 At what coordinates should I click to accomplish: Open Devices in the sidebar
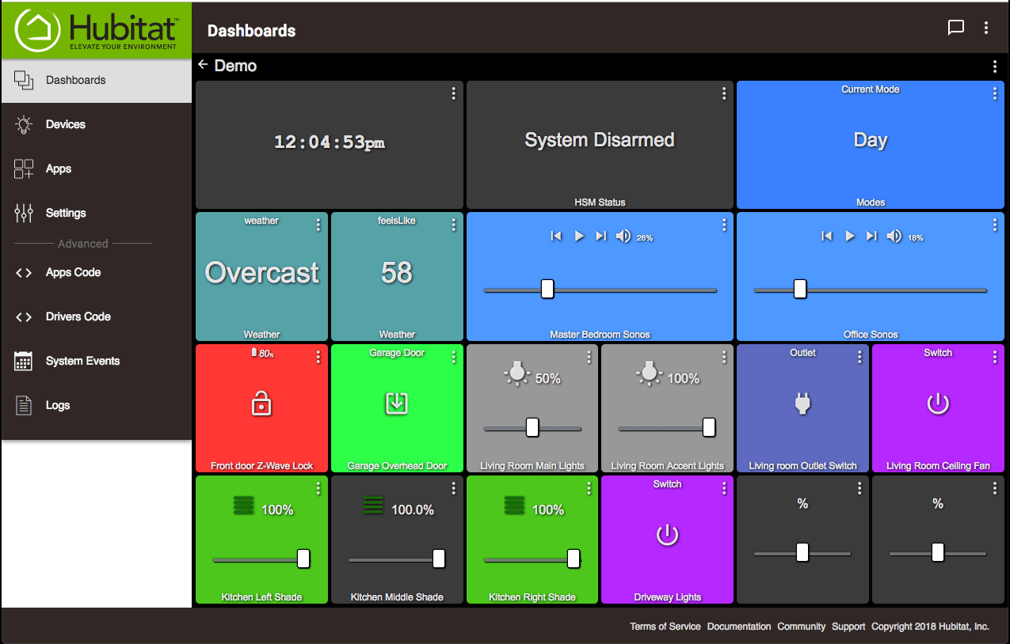65,124
